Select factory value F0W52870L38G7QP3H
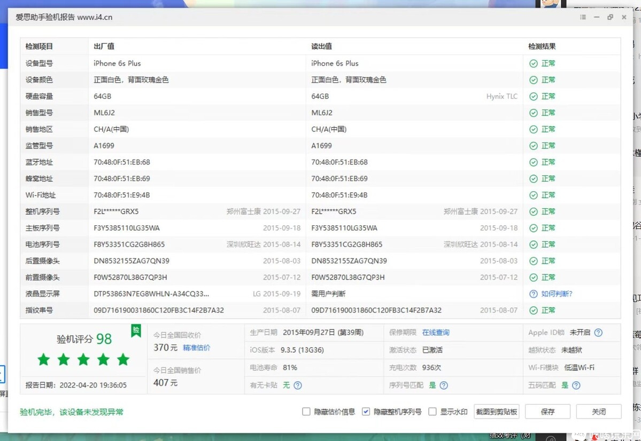The image size is (641, 441). point(130,277)
